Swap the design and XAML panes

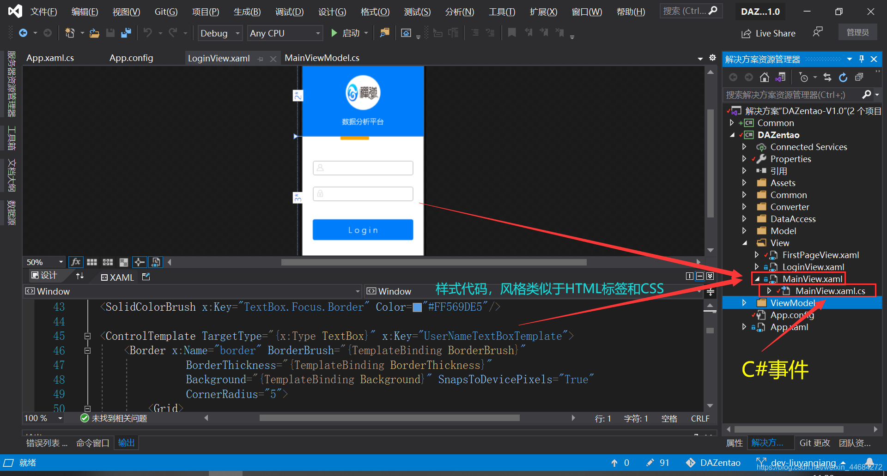coord(80,276)
